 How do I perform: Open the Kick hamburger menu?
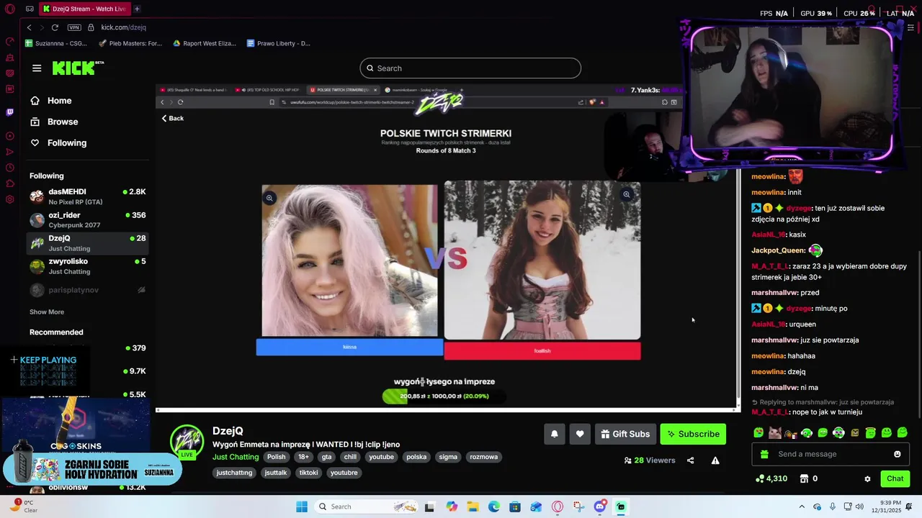coord(37,68)
